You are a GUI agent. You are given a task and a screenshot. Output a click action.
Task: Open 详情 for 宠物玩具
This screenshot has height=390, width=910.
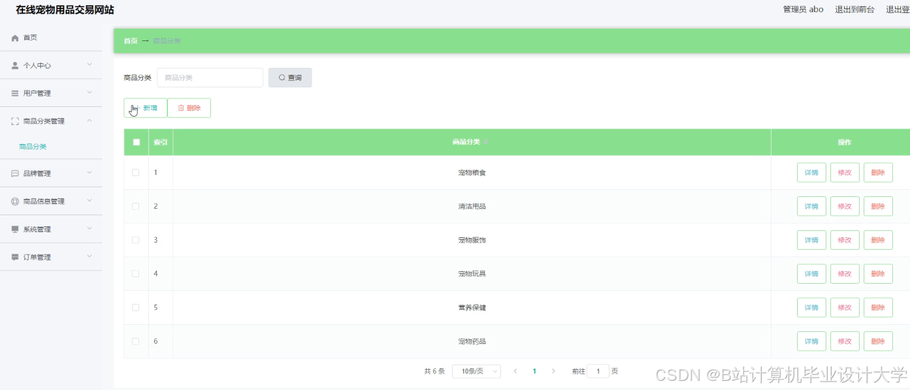[811, 274]
